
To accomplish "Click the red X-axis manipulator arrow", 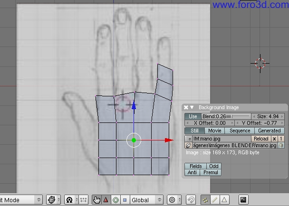I will [169, 140].
